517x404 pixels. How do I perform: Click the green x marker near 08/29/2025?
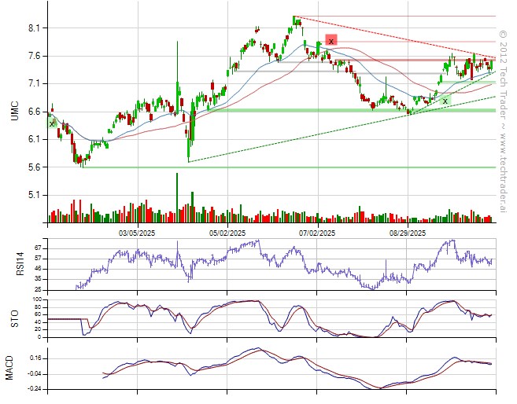click(x=445, y=101)
